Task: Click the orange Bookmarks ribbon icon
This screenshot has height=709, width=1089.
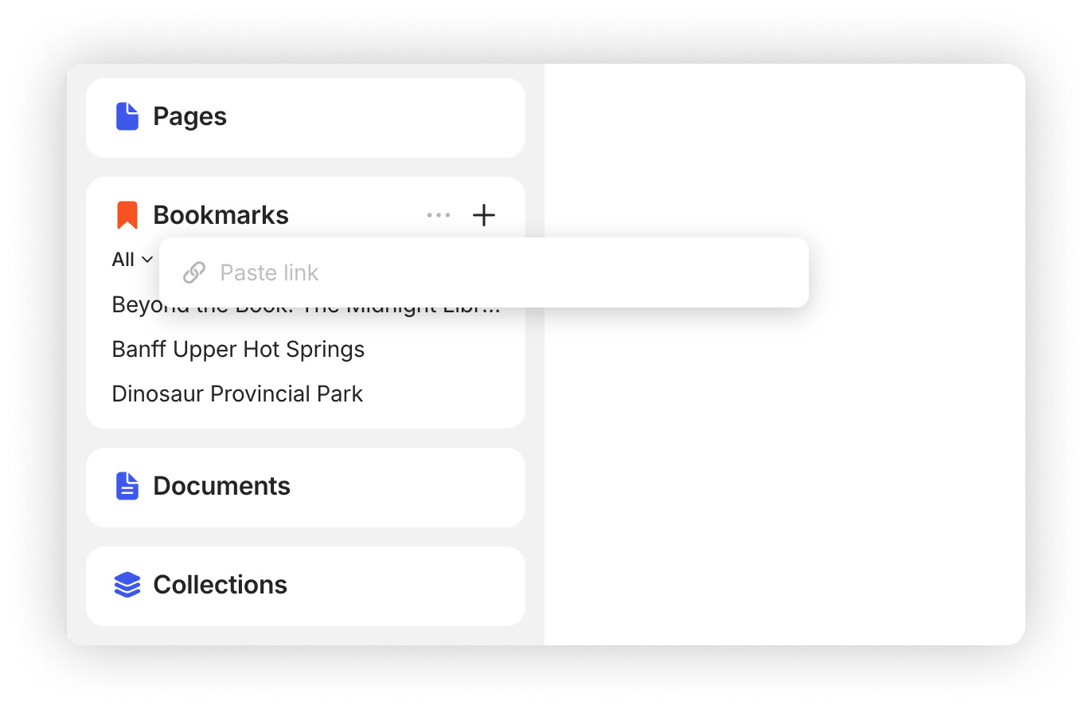Action: (x=127, y=215)
